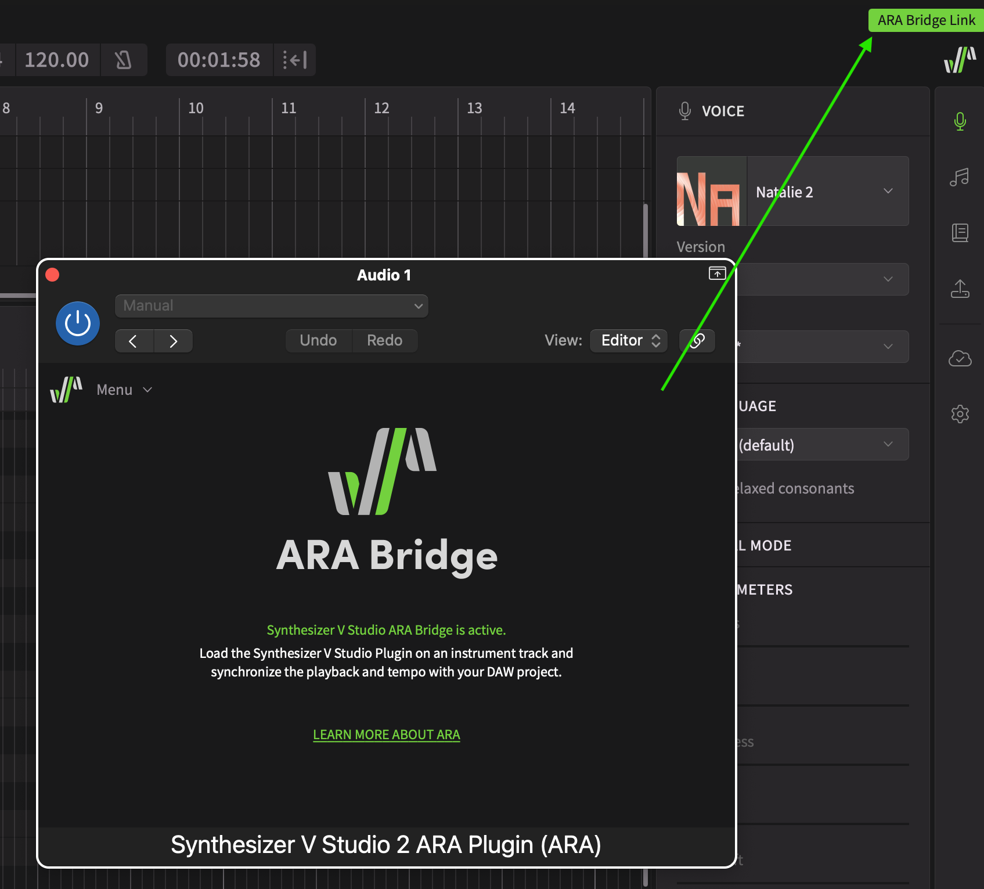Click the Redo button in plugin window
984x889 pixels.
pos(384,340)
